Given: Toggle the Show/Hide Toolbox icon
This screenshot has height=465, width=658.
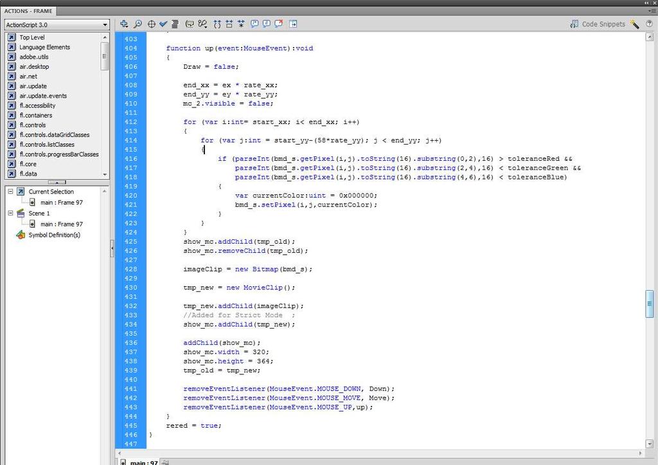Looking at the screenshot, I should click(x=293, y=24).
